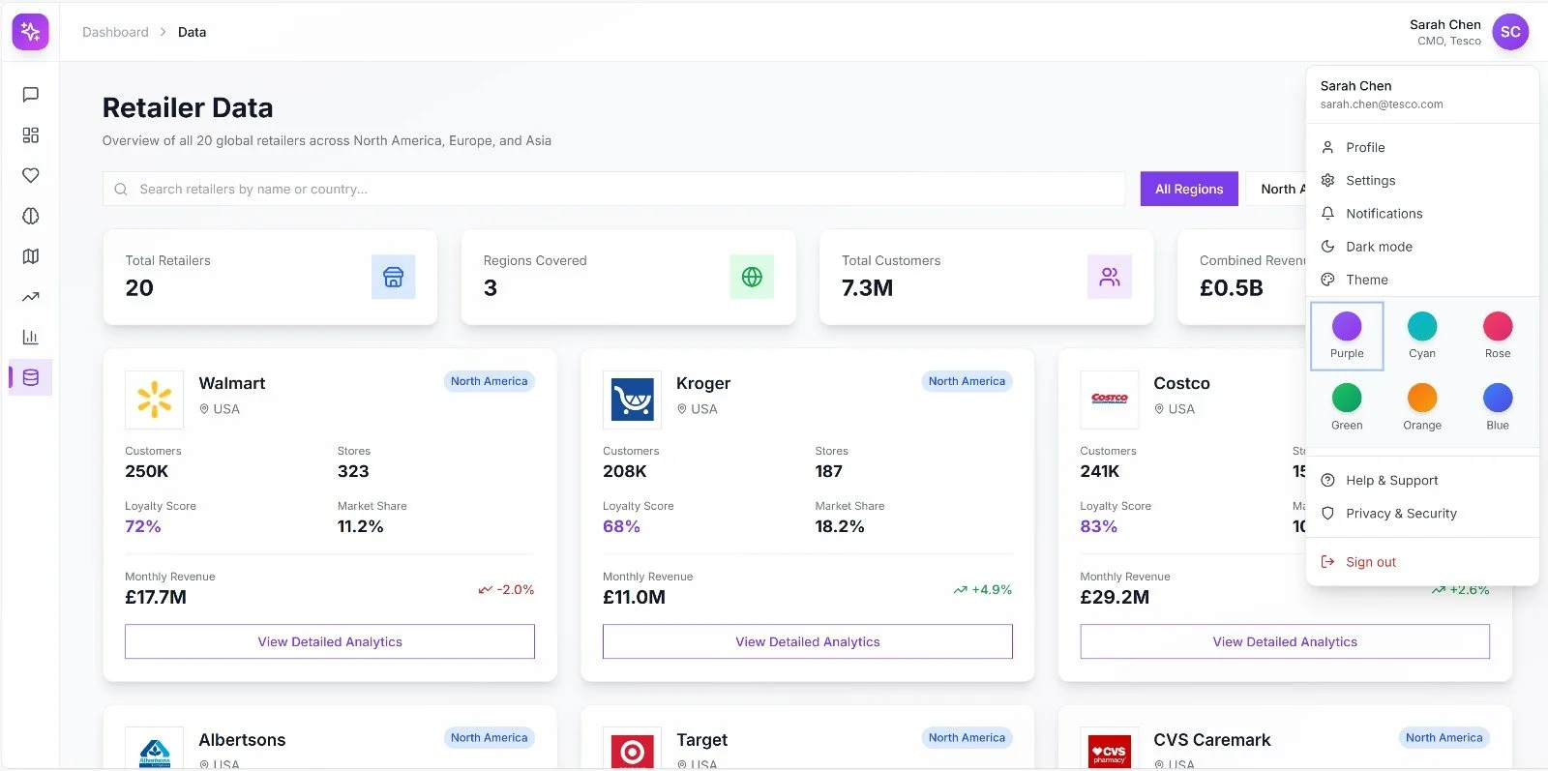Click Walmart's 72% loyalty score

point(143,526)
